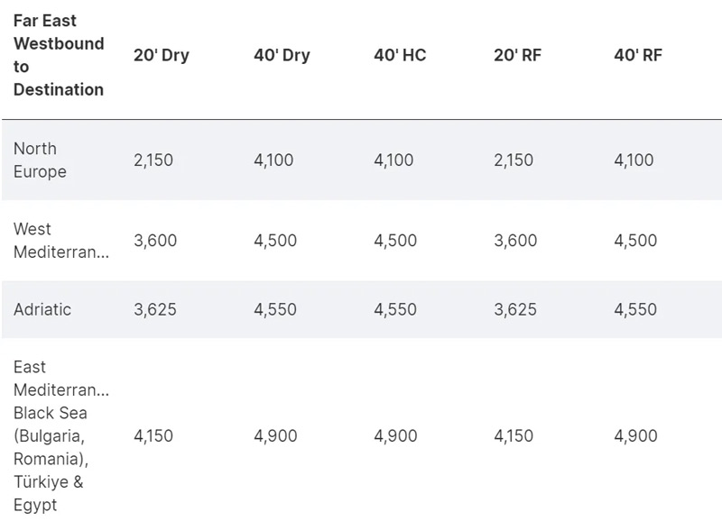Image resolution: width=722 pixels, height=521 pixels.
Task: Select Adriatic 40' Dry value 4,550
Action: coord(275,309)
